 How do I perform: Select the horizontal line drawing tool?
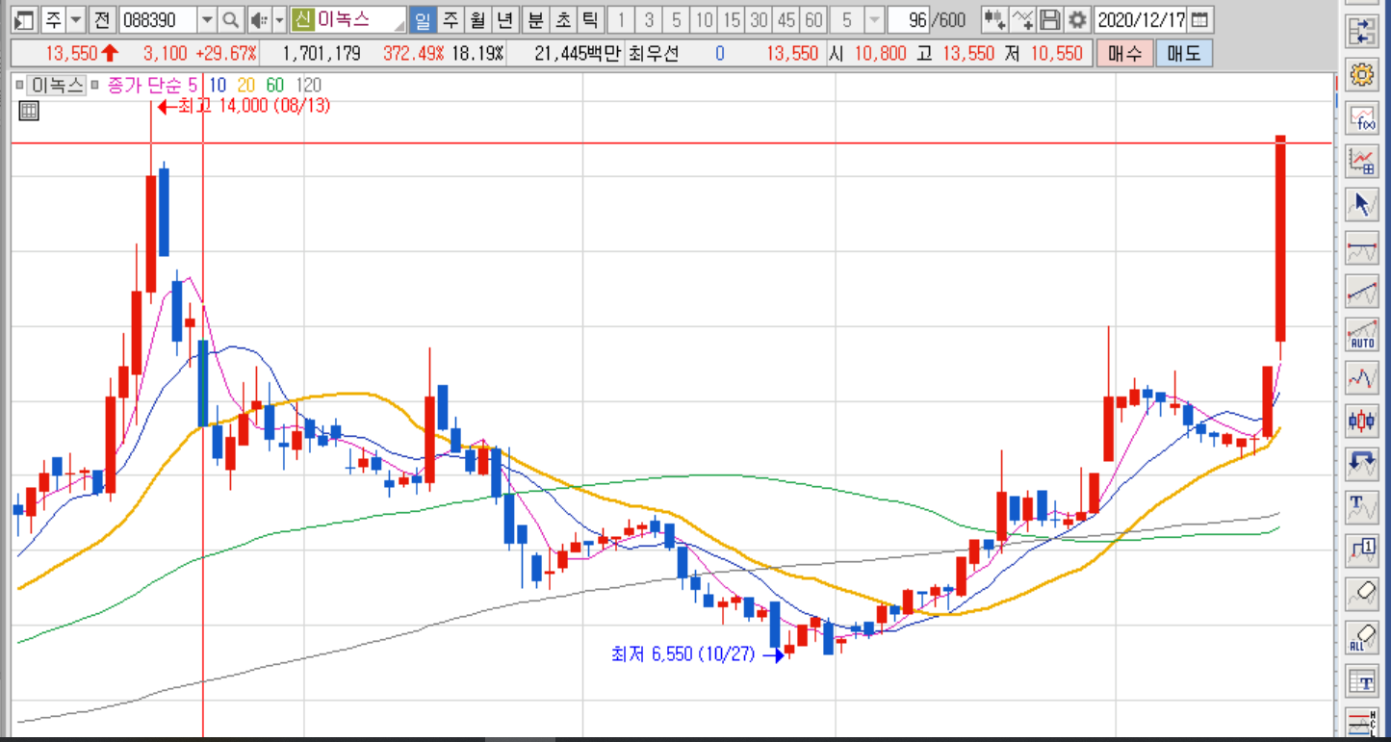tap(1362, 246)
